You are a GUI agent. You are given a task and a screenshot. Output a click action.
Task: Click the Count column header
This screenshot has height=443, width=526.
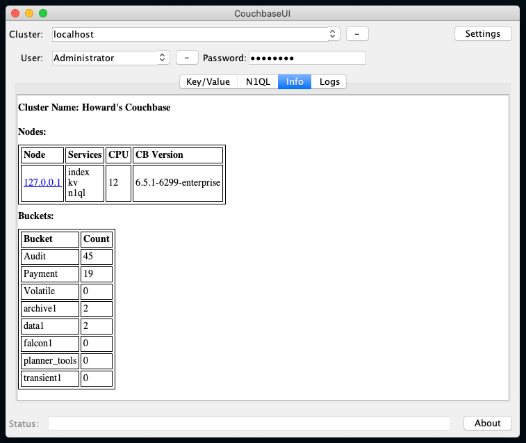[x=97, y=239]
